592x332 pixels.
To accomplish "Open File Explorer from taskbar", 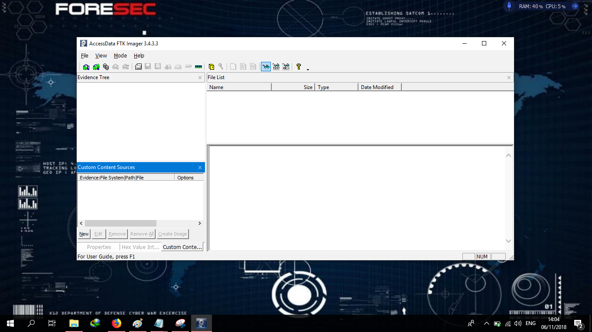I will pyautogui.click(x=74, y=323).
